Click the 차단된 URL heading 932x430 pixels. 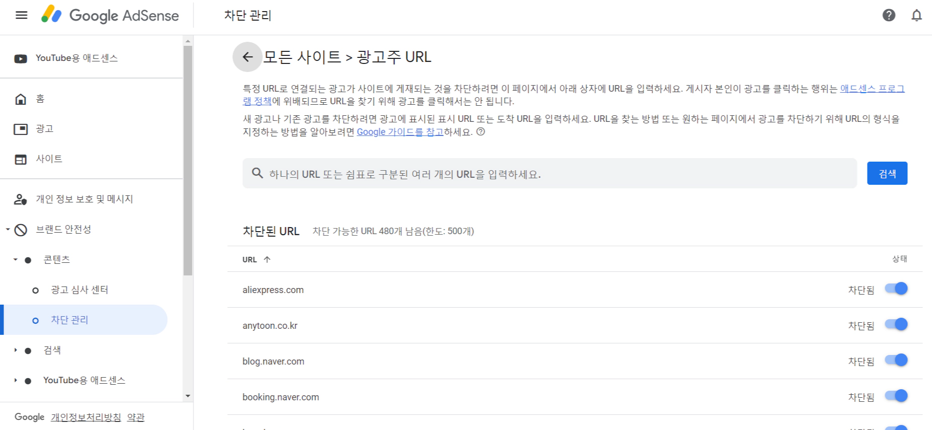[x=271, y=231]
